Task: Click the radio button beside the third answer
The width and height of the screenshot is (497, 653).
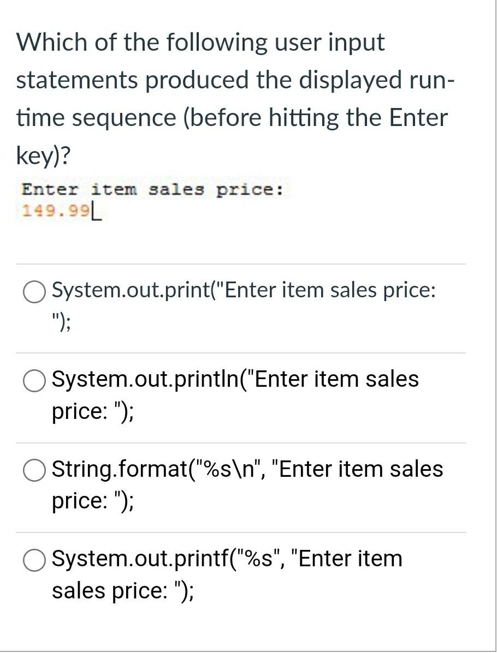Action: [34, 470]
